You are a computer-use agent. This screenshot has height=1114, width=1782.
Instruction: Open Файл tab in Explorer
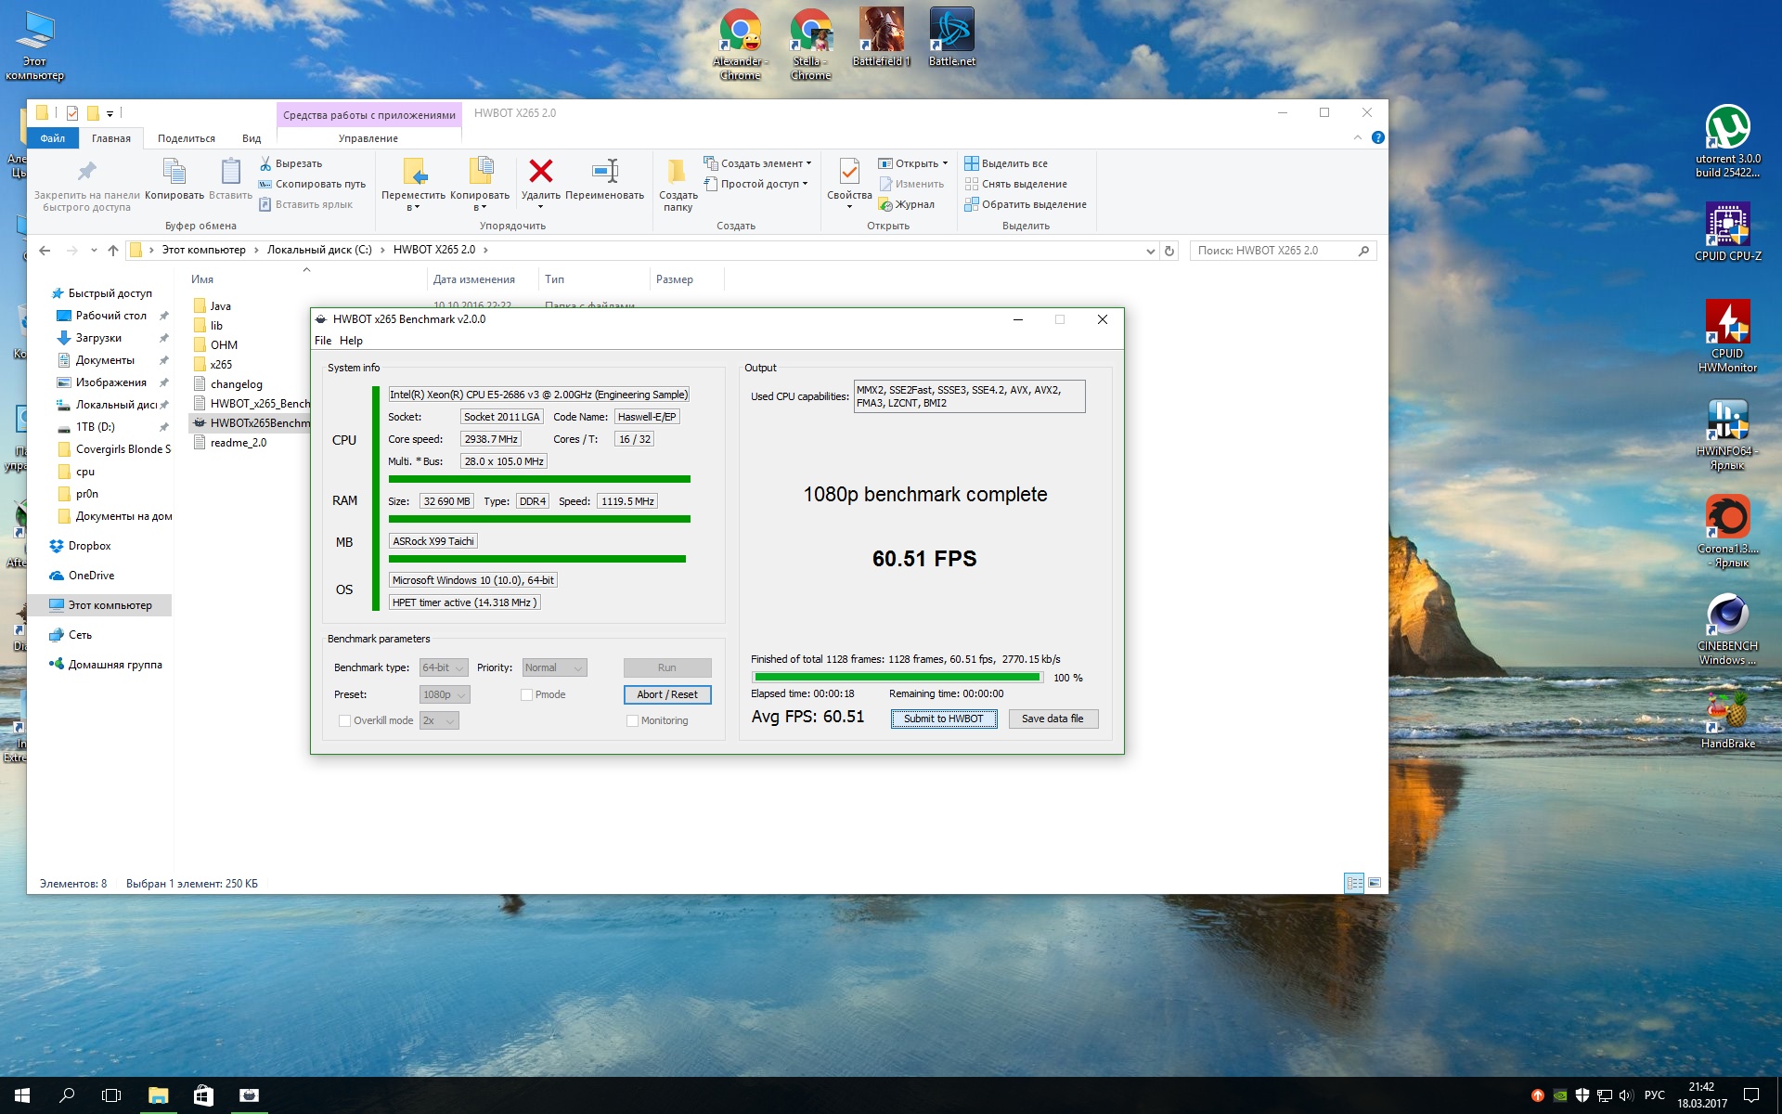(x=53, y=138)
